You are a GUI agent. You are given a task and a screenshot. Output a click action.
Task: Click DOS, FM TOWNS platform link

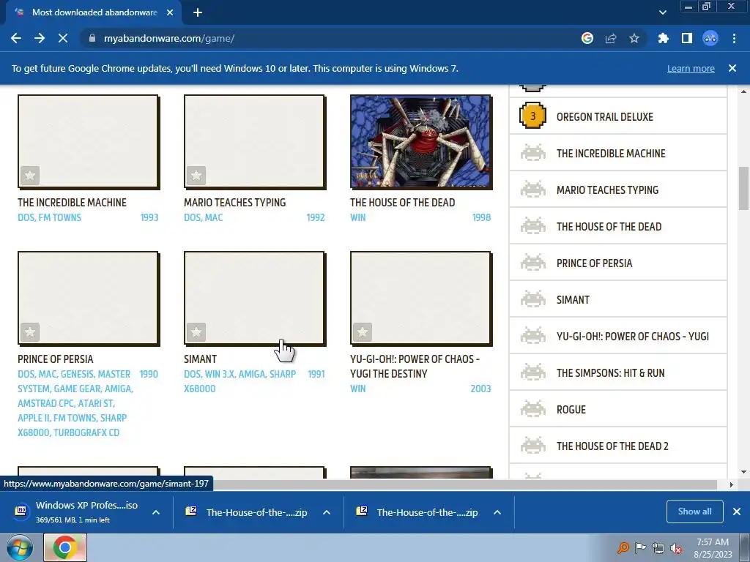[49, 217]
